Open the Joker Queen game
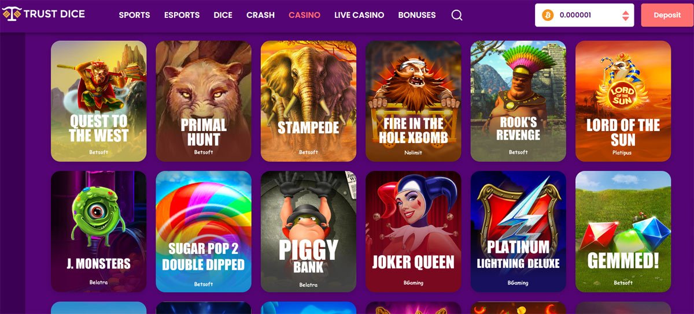Viewport: 694px width, 314px height. (414, 231)
